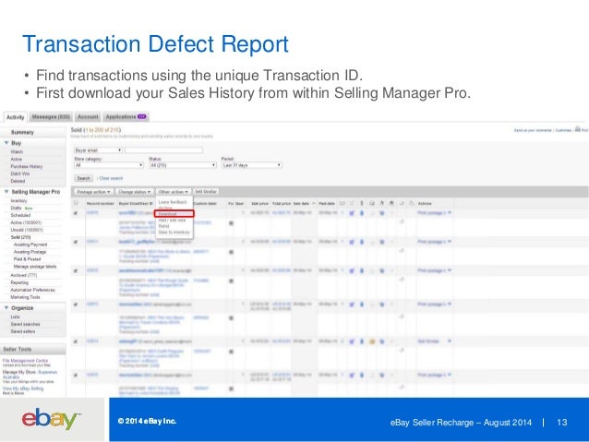Open Sold (215) in sidebar

(x=20, y=237)
